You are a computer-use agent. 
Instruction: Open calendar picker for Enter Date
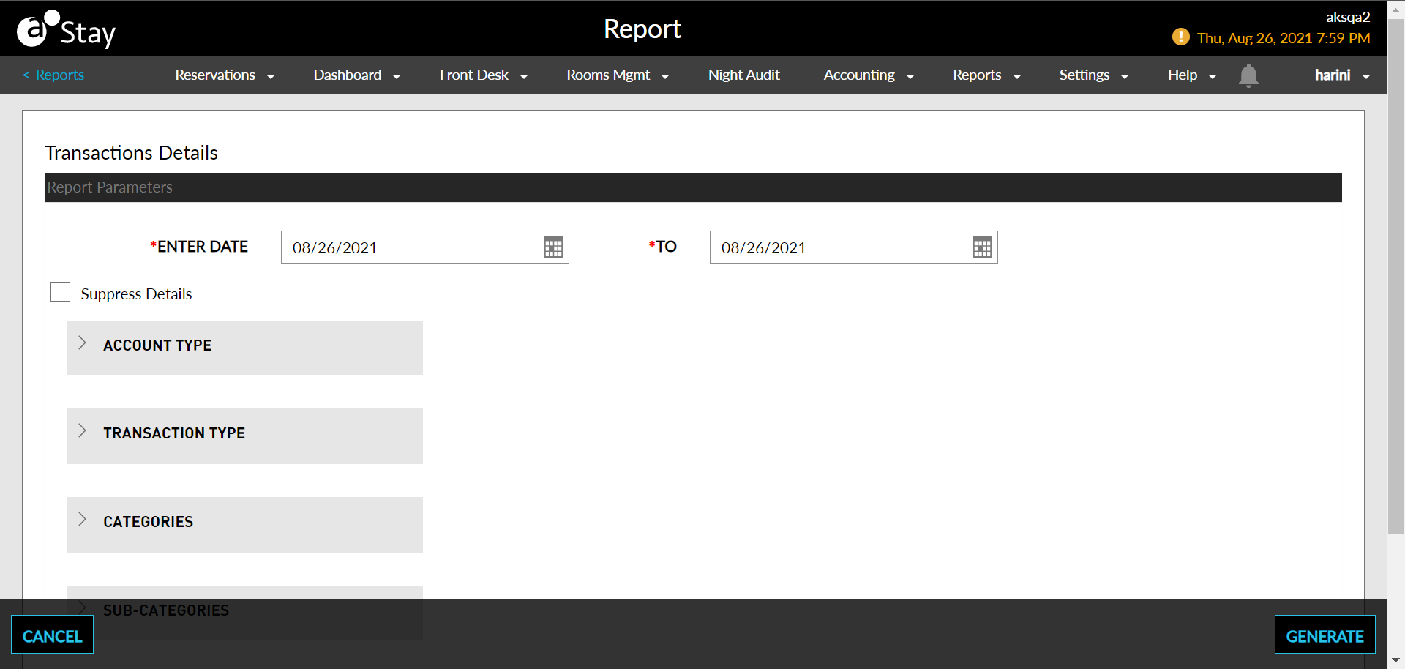pos(553,247)
